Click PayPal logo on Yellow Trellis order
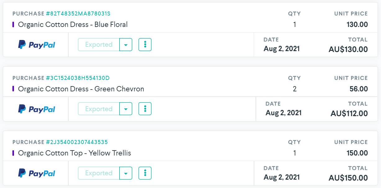381x188 pixels. coord(37,173)
